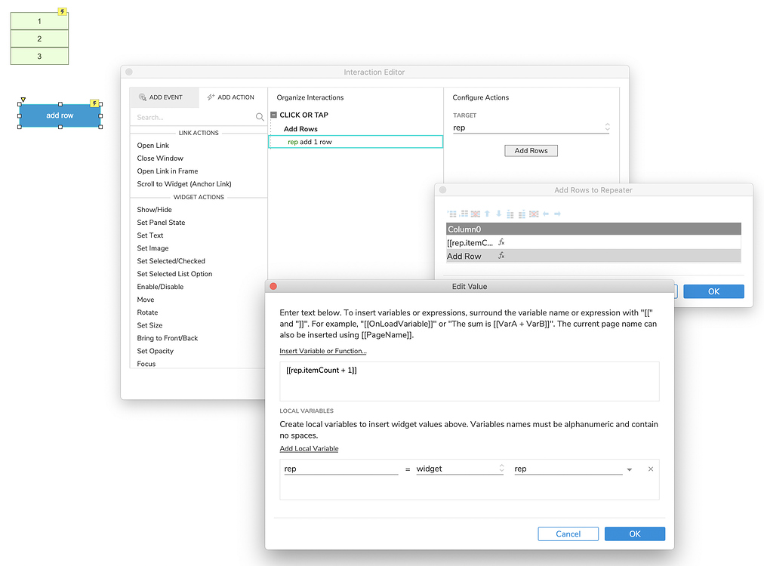This screenshot has height=566, width=764.
Task: Click the Add Rows button under Configure Actions
Action: point(531,150)
